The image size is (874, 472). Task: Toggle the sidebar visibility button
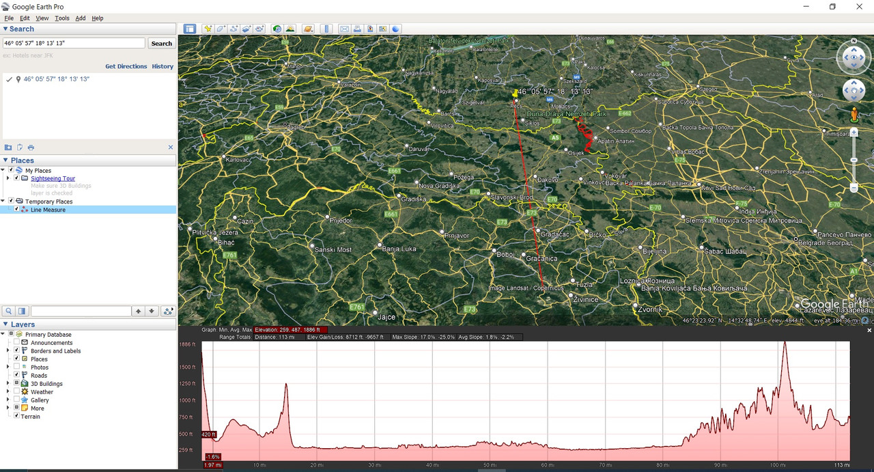(190, 29)
